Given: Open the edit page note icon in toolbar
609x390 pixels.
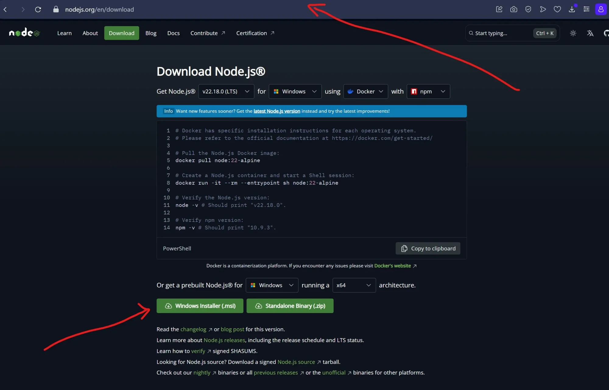Looking at the screenshot, I should click(499, 9).
